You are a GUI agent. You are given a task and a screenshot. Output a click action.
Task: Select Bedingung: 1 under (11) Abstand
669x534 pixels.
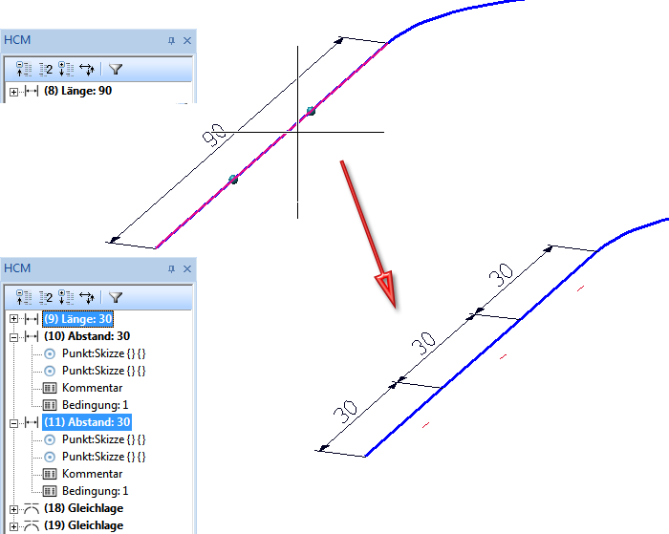pyautogui.click(x=95, y=491)
